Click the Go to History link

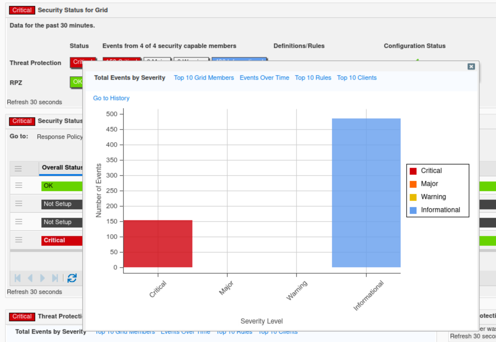coord(111,98)
